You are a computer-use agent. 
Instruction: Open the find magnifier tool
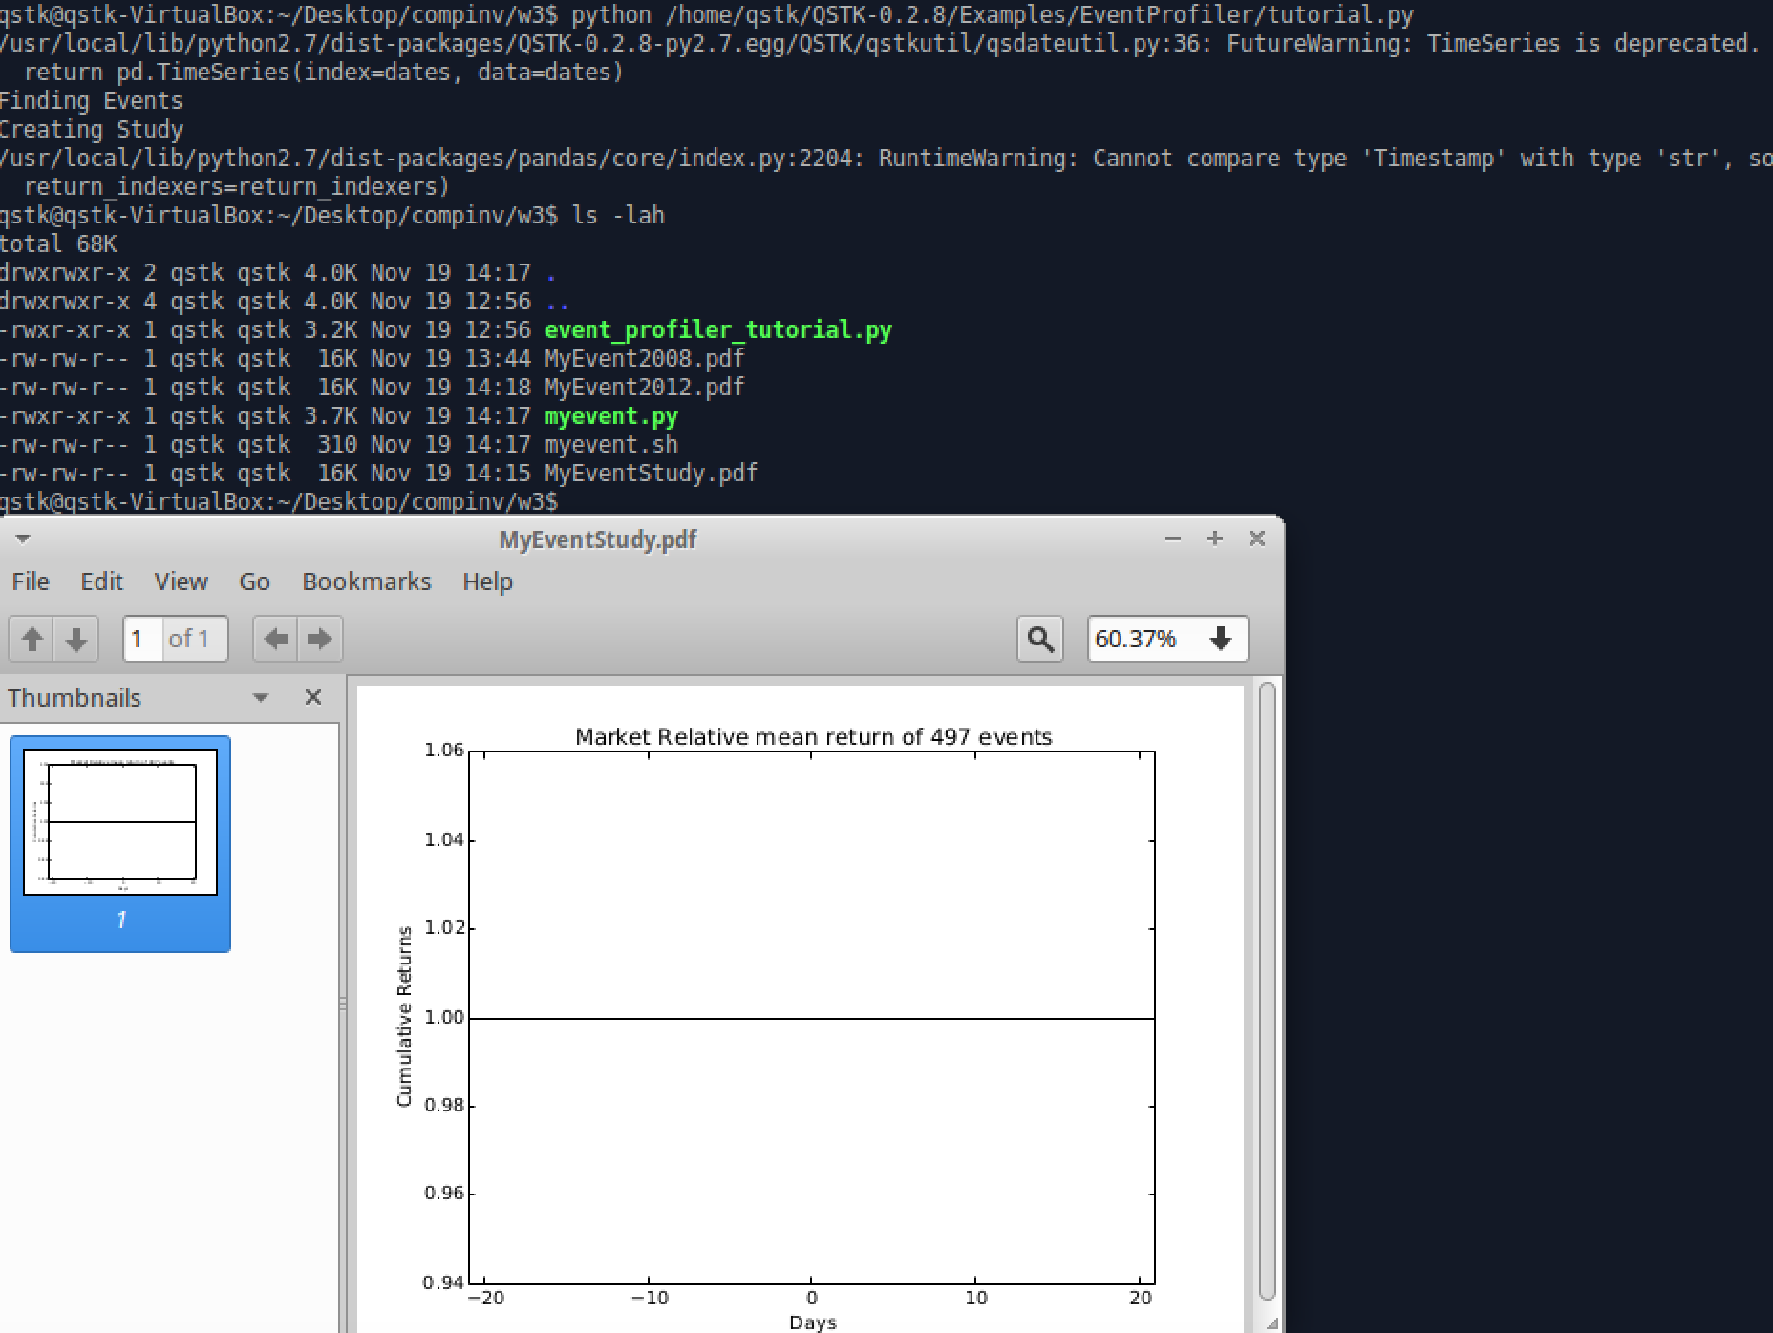pos(1040,639)
